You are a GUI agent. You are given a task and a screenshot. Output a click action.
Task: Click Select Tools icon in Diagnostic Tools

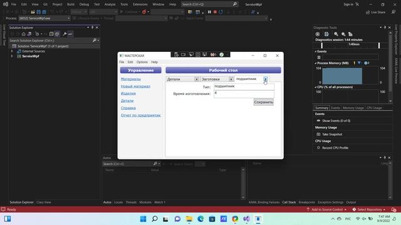coord(326,34)
